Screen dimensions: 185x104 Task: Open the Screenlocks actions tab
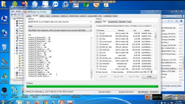[x=113, y=22]
